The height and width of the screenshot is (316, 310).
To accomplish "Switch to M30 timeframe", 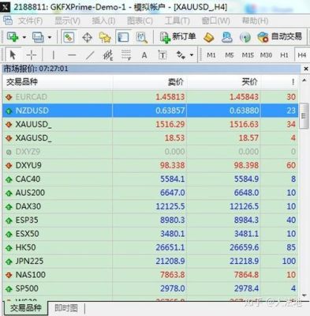I will click(266, 55).
